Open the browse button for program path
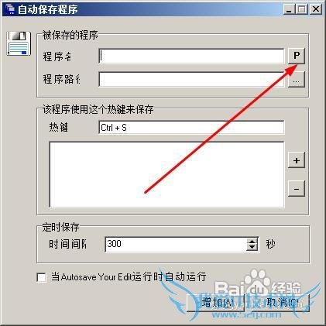 (x=297, y=80)
